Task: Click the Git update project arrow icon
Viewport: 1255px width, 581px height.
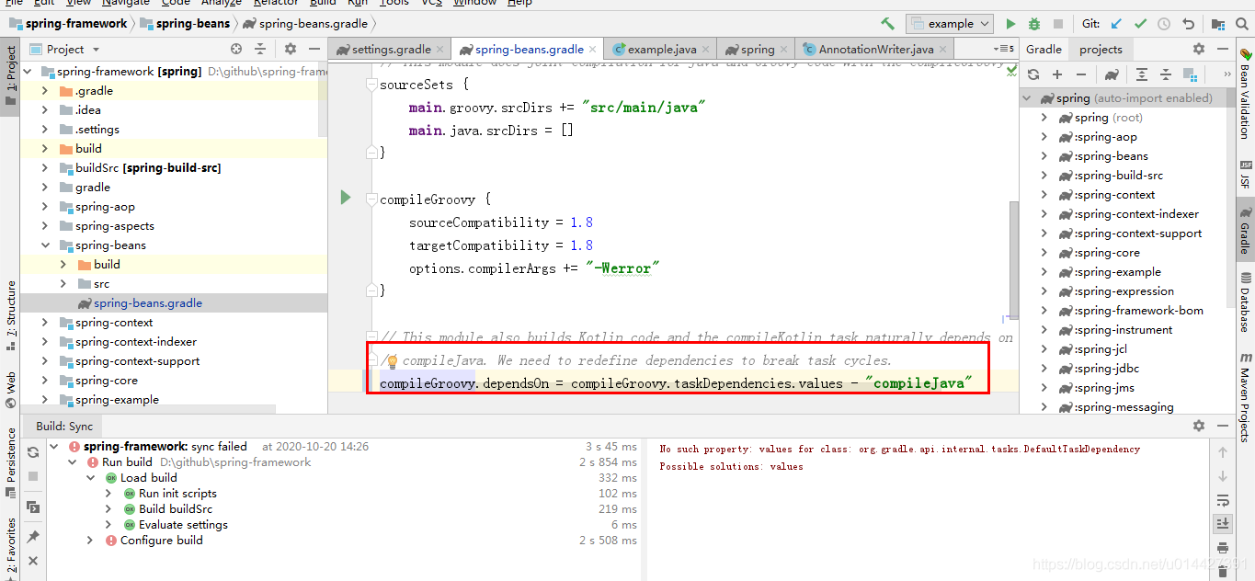Action: click(1117, 24)
